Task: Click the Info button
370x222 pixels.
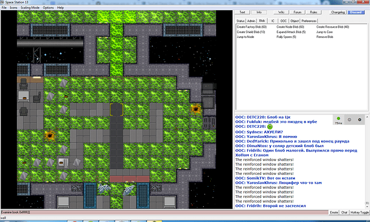Action: point(259,12)
